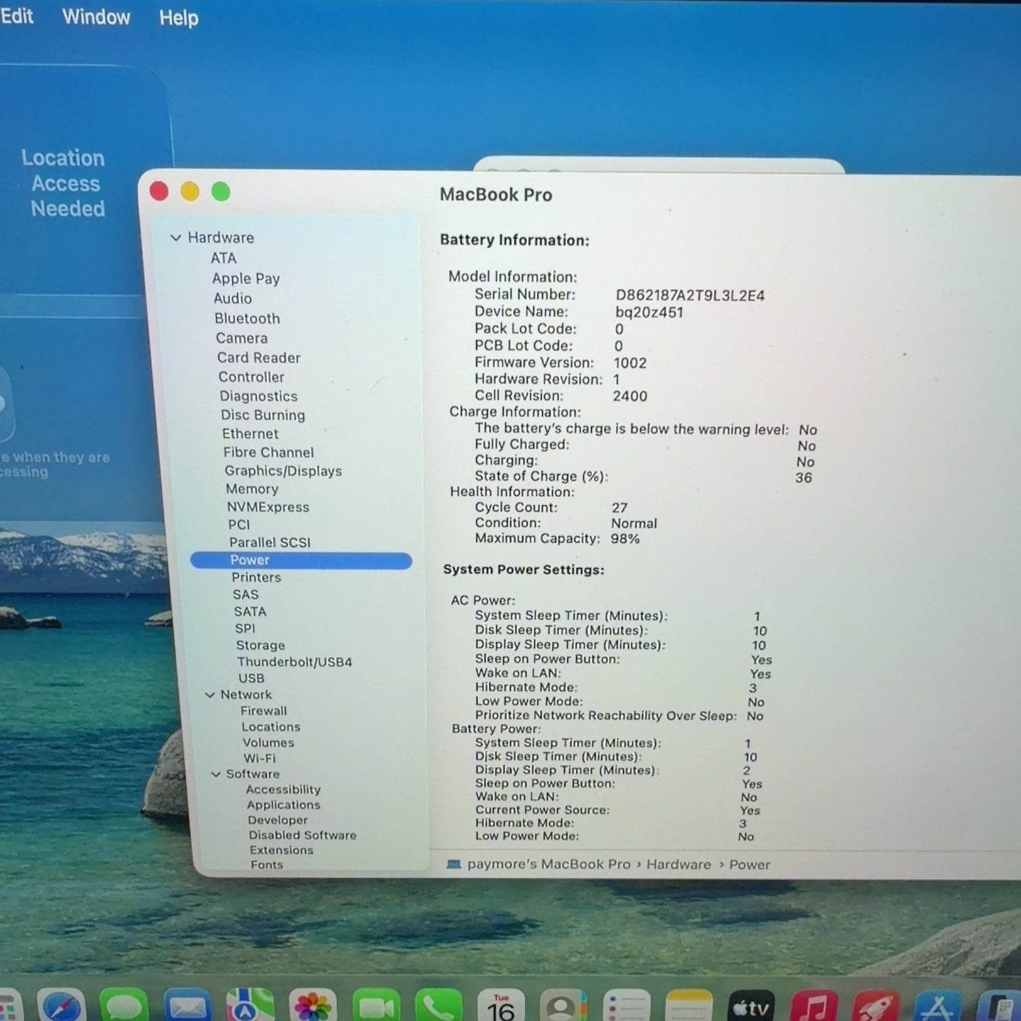The height and width of the screenshot is (1021, 1021).
Task: Open the Edit menu
Action: pos(16,16)
